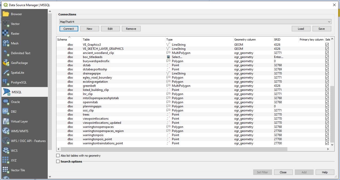The image size is (340, 180).
Task: Click the horizontal scrollbar right arrow
Action: pos(328,149)
